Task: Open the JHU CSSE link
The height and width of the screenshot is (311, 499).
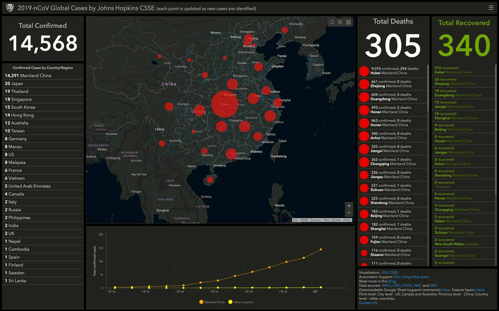Action: 389,273
